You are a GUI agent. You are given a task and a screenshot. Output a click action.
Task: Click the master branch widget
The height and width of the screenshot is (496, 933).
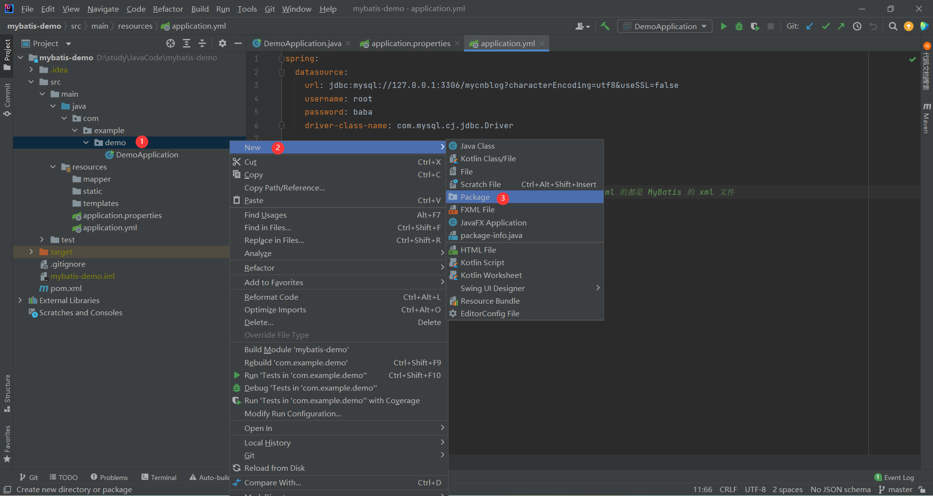point(895,489)
